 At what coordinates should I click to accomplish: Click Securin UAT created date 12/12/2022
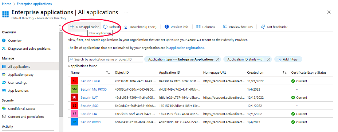[x=255, y=98]
